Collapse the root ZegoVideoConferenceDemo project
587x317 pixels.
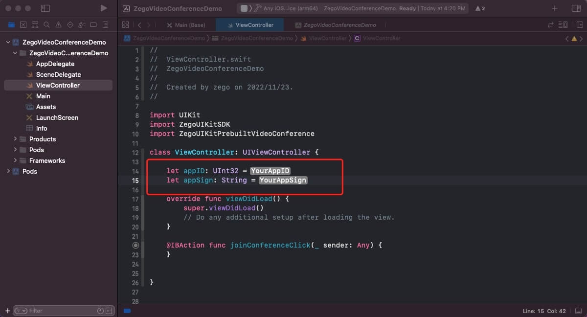pyautogui.click(x=8, y=43)
